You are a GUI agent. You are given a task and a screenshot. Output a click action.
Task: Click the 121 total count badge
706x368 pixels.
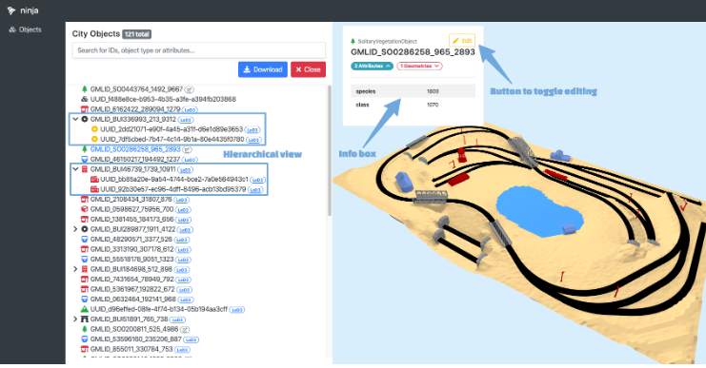137,34
